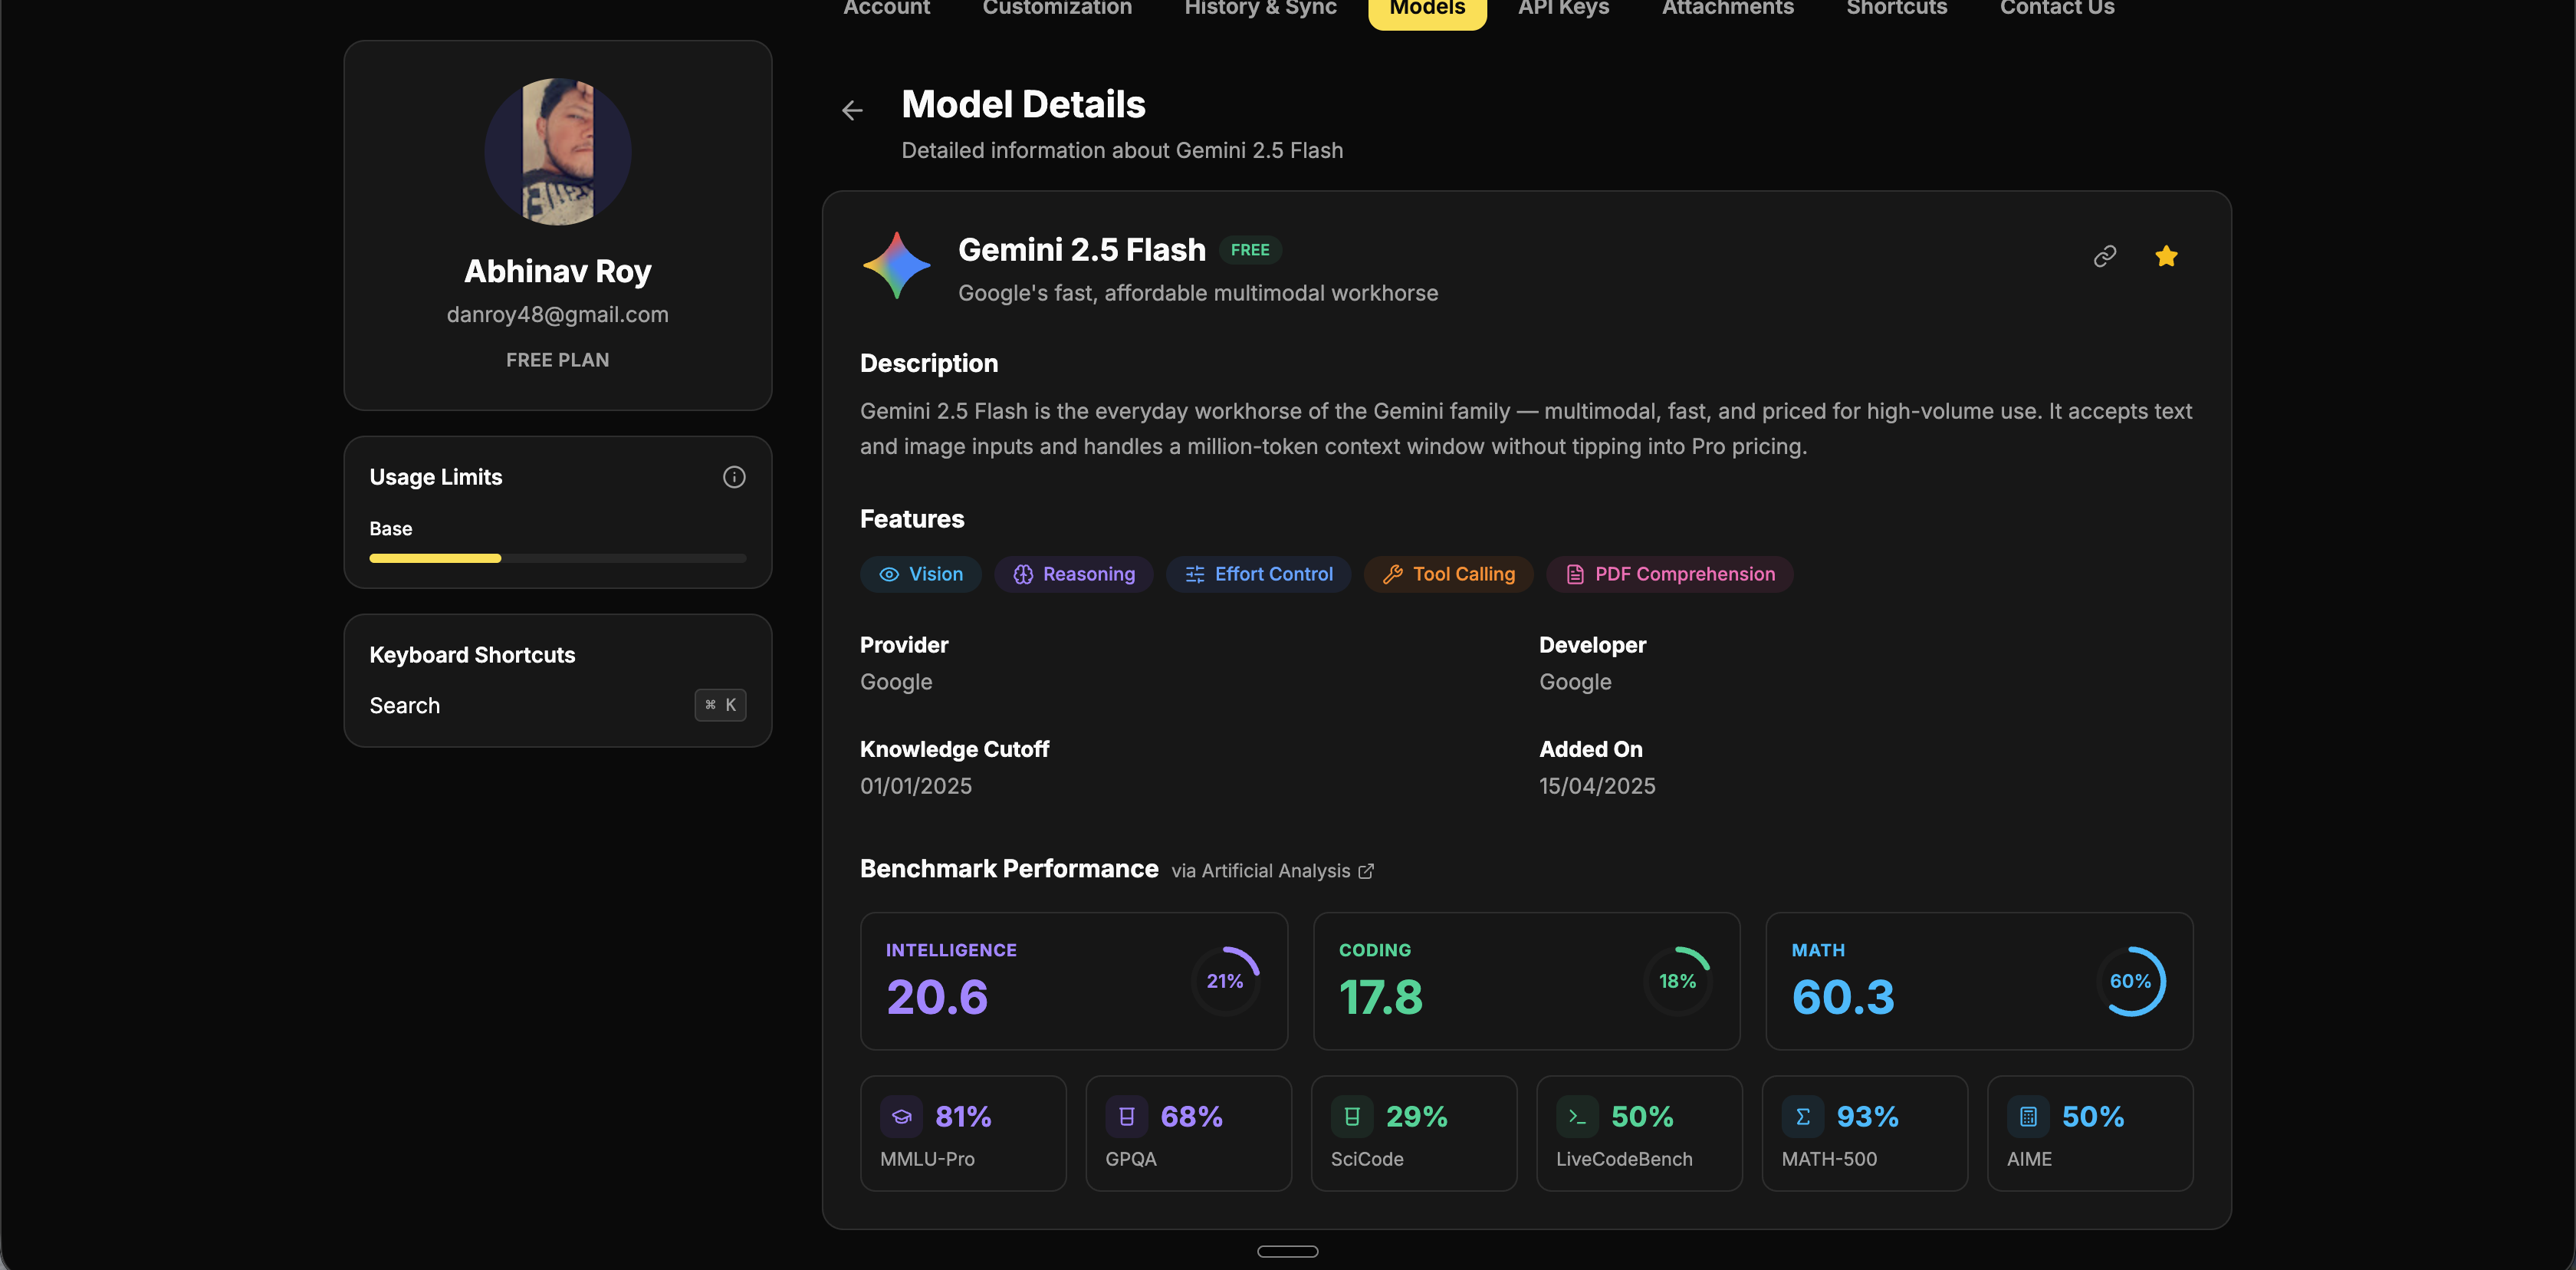
Task: Switch to the Account tab
Action: coord(886,8)
